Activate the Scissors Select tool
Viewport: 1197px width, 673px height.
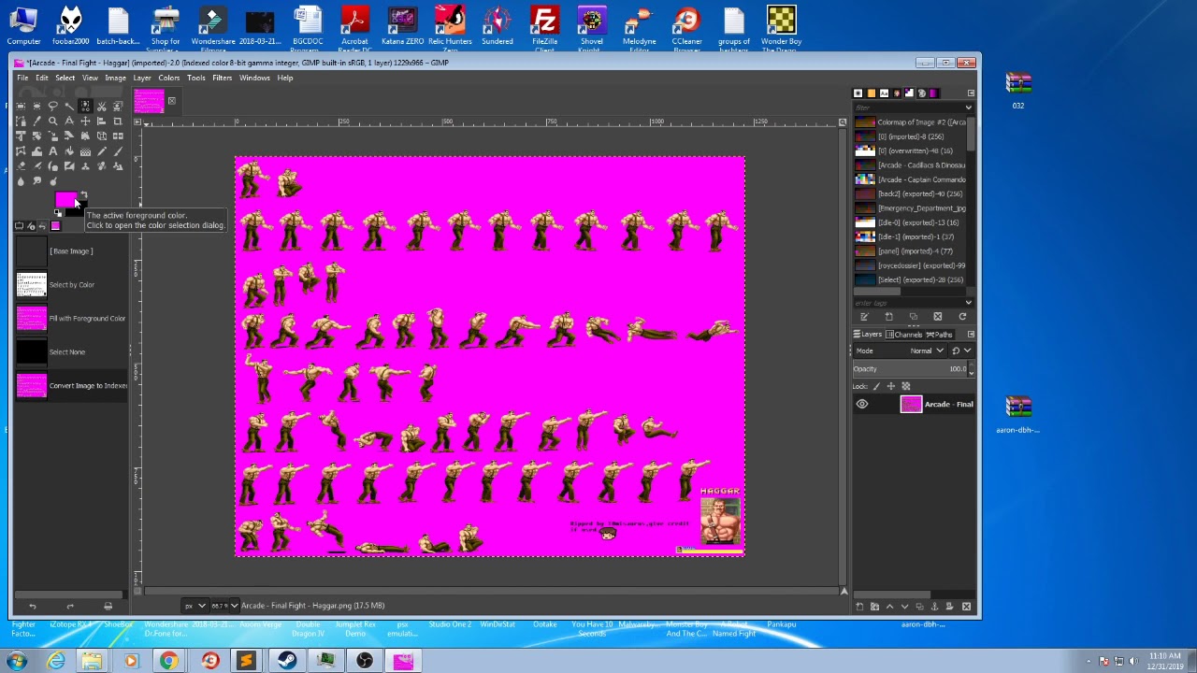pos(102,107)
